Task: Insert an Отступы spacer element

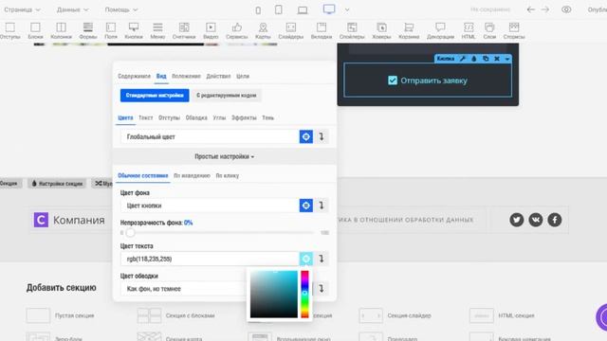Action: click(10, 30)
